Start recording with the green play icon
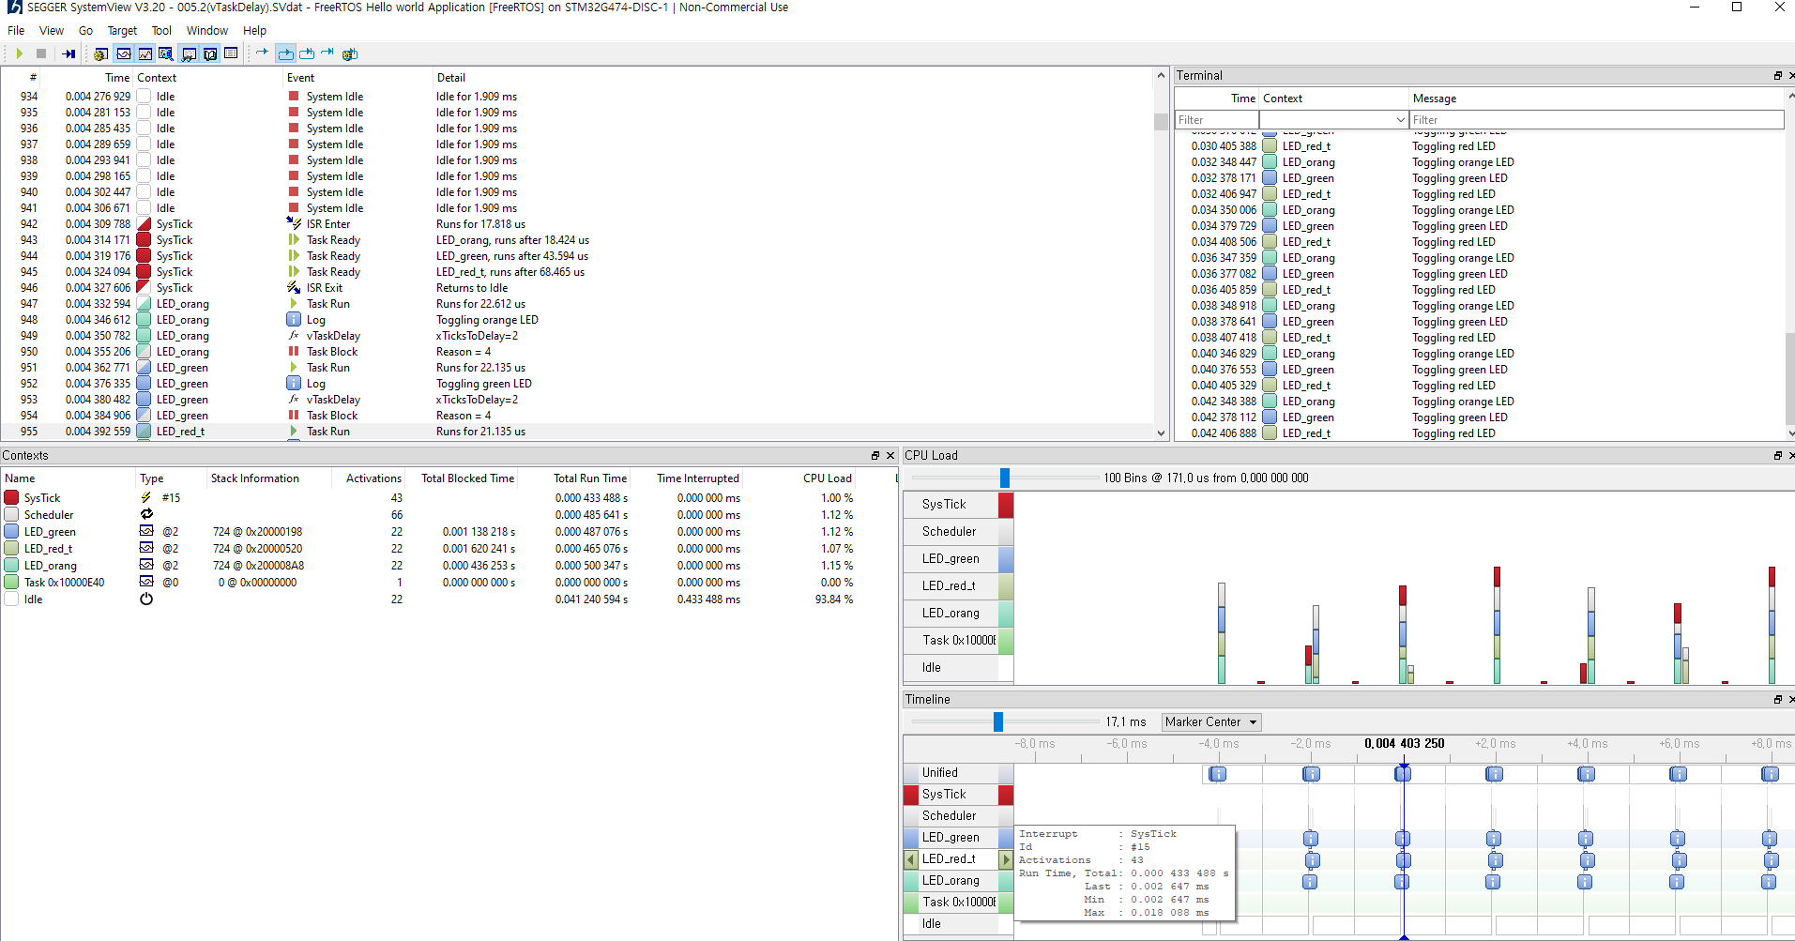1795x941 pixels. coord(19,53)
